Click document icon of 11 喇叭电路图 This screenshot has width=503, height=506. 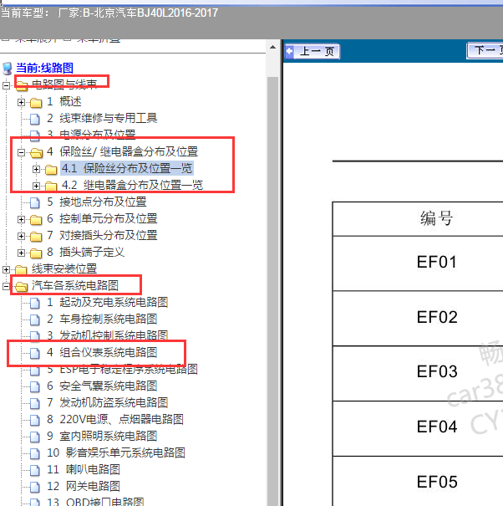point(35,470)
